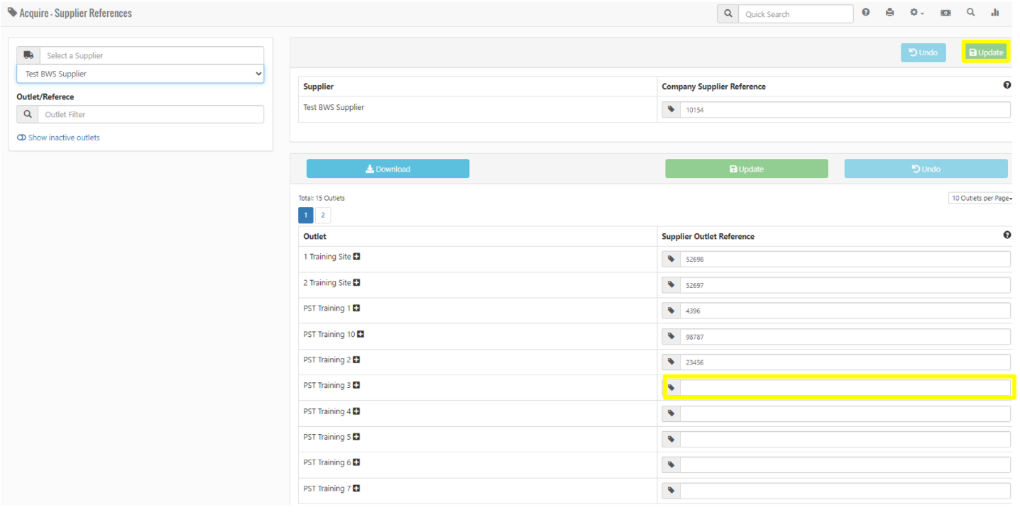Expand the PST Training 10 outlet details
This screenshot has height=512, width=1020.
tap(361, 334)
